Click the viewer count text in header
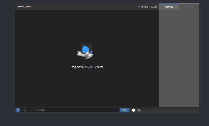This screenshot has width=209, height=126. coord(148,7)
